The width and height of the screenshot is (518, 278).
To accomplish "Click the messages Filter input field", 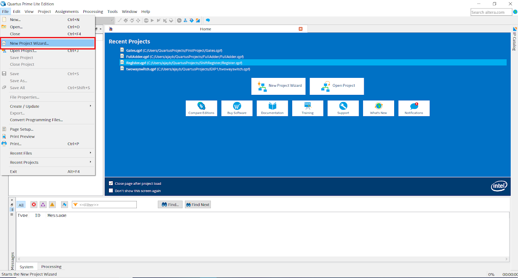I will [x=104, y=205].
